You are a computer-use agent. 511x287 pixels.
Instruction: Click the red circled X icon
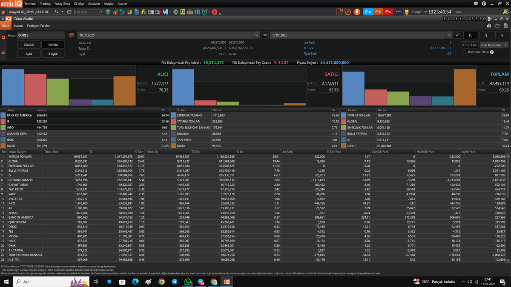pos(215,12)
